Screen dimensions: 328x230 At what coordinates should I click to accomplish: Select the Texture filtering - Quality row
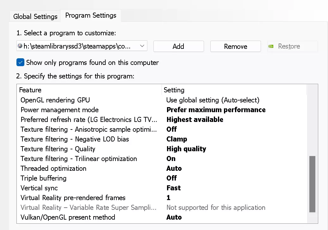coord(58,149)
